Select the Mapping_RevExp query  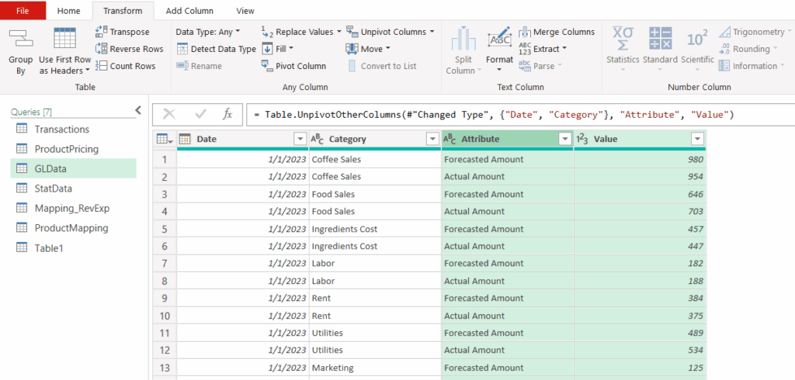74,209
